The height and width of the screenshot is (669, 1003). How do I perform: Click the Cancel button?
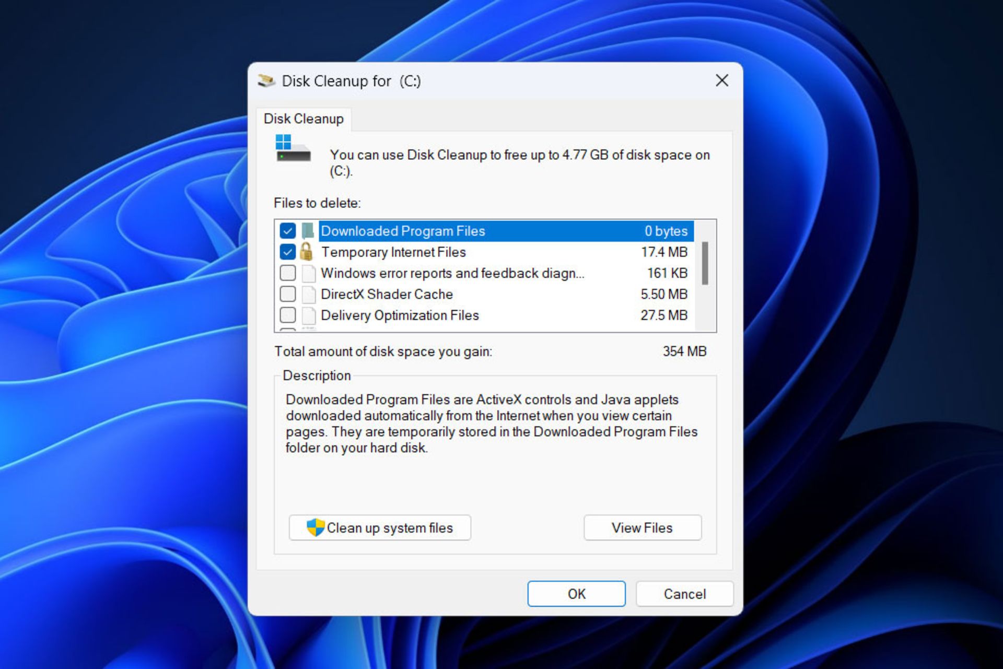tap(684, 594)
